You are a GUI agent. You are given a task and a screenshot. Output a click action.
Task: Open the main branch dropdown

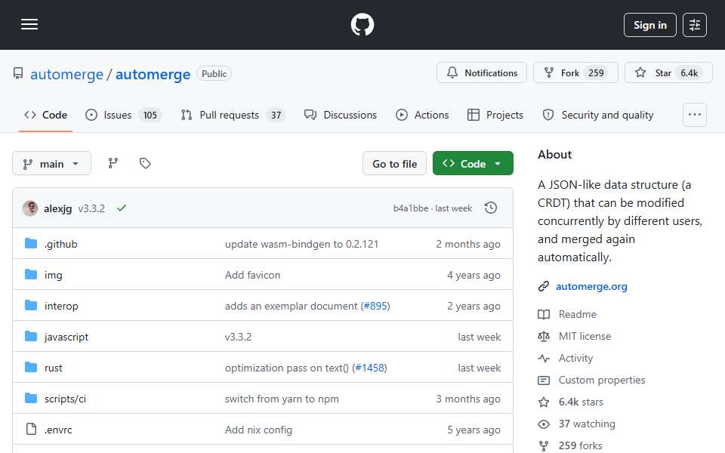pyautogui.click(x=52, y=164)
